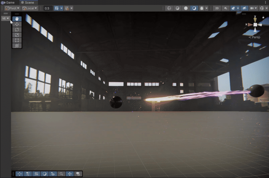Select shaded draw mode crescent icon
The width and height of the screenshot is (269, 178).
tap(194, 8)
